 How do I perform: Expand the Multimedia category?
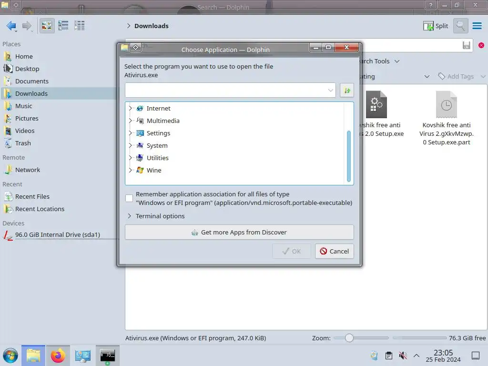[130, 121]
